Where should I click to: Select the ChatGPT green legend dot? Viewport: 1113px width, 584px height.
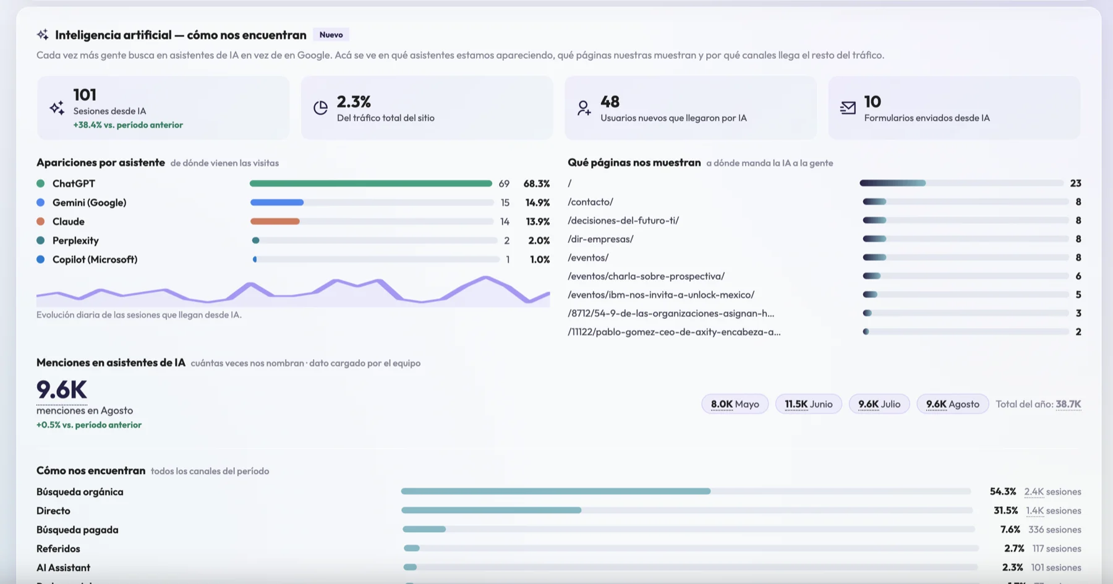point(41,184)
